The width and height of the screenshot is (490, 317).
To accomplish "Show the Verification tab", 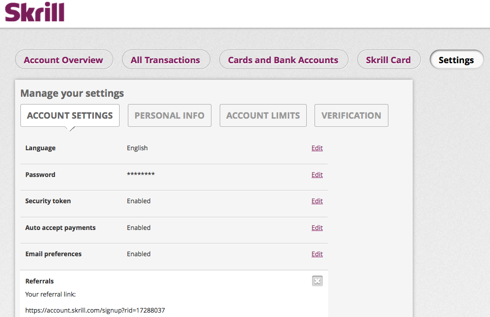I will tap(351, 115).
